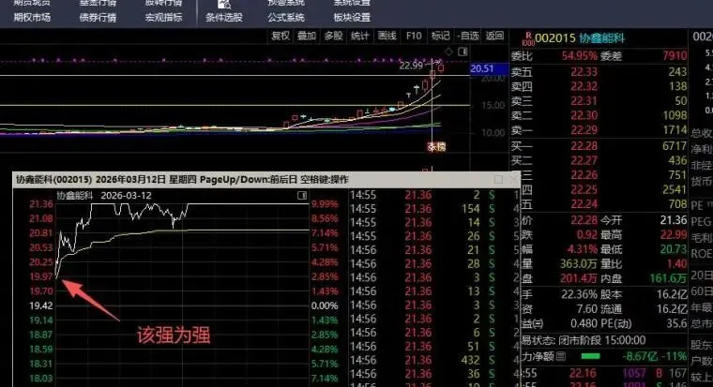The height and width of the screenshot is (387, 713).
Task: Select the 卖三 price 22.31
Action: click(x=584, y=101)
